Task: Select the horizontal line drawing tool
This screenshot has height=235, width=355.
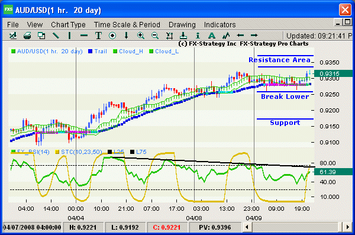Action: click(84, 36)
